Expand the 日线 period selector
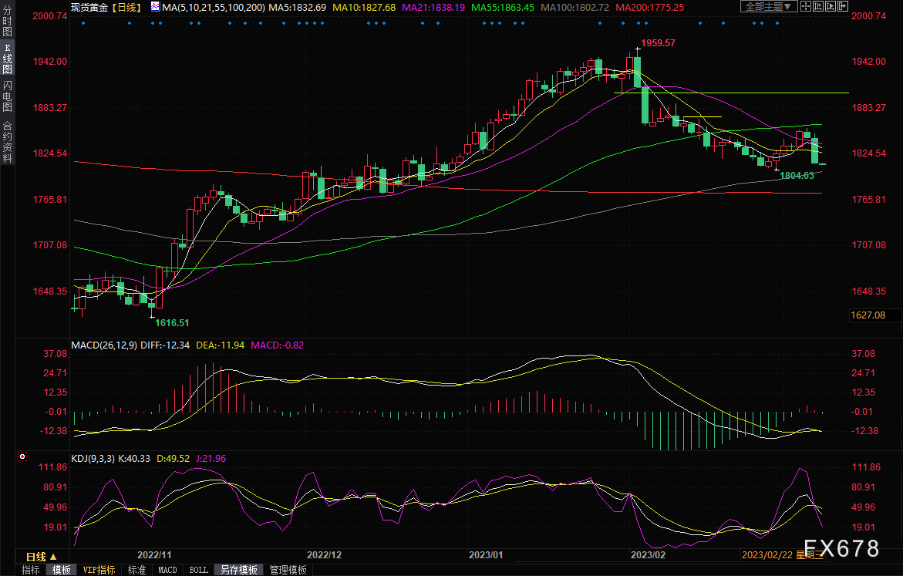 tap(35, 556)
